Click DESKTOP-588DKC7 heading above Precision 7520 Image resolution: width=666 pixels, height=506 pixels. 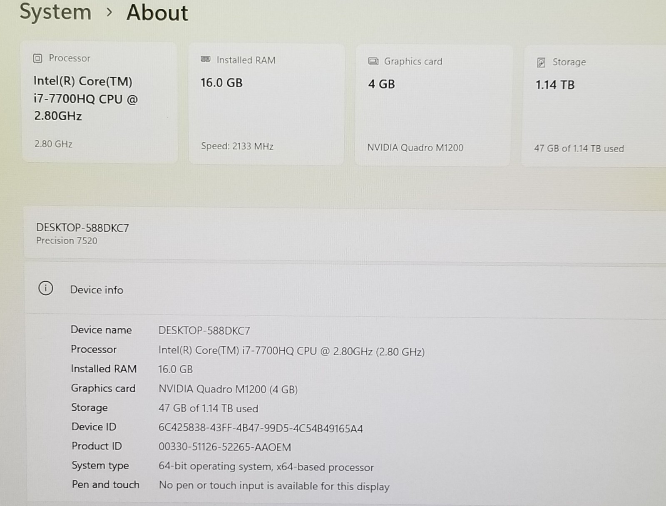click(x=82, y=228)
